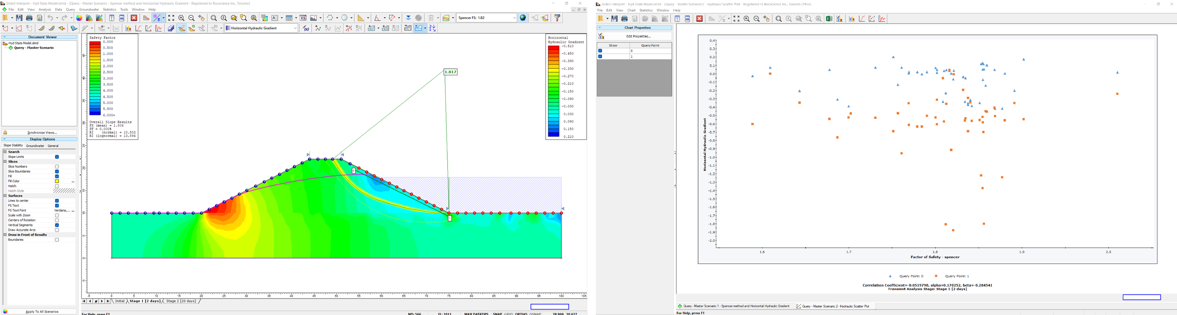Switch to the Stage 2 [20 days] tab

tap(181, 302)
